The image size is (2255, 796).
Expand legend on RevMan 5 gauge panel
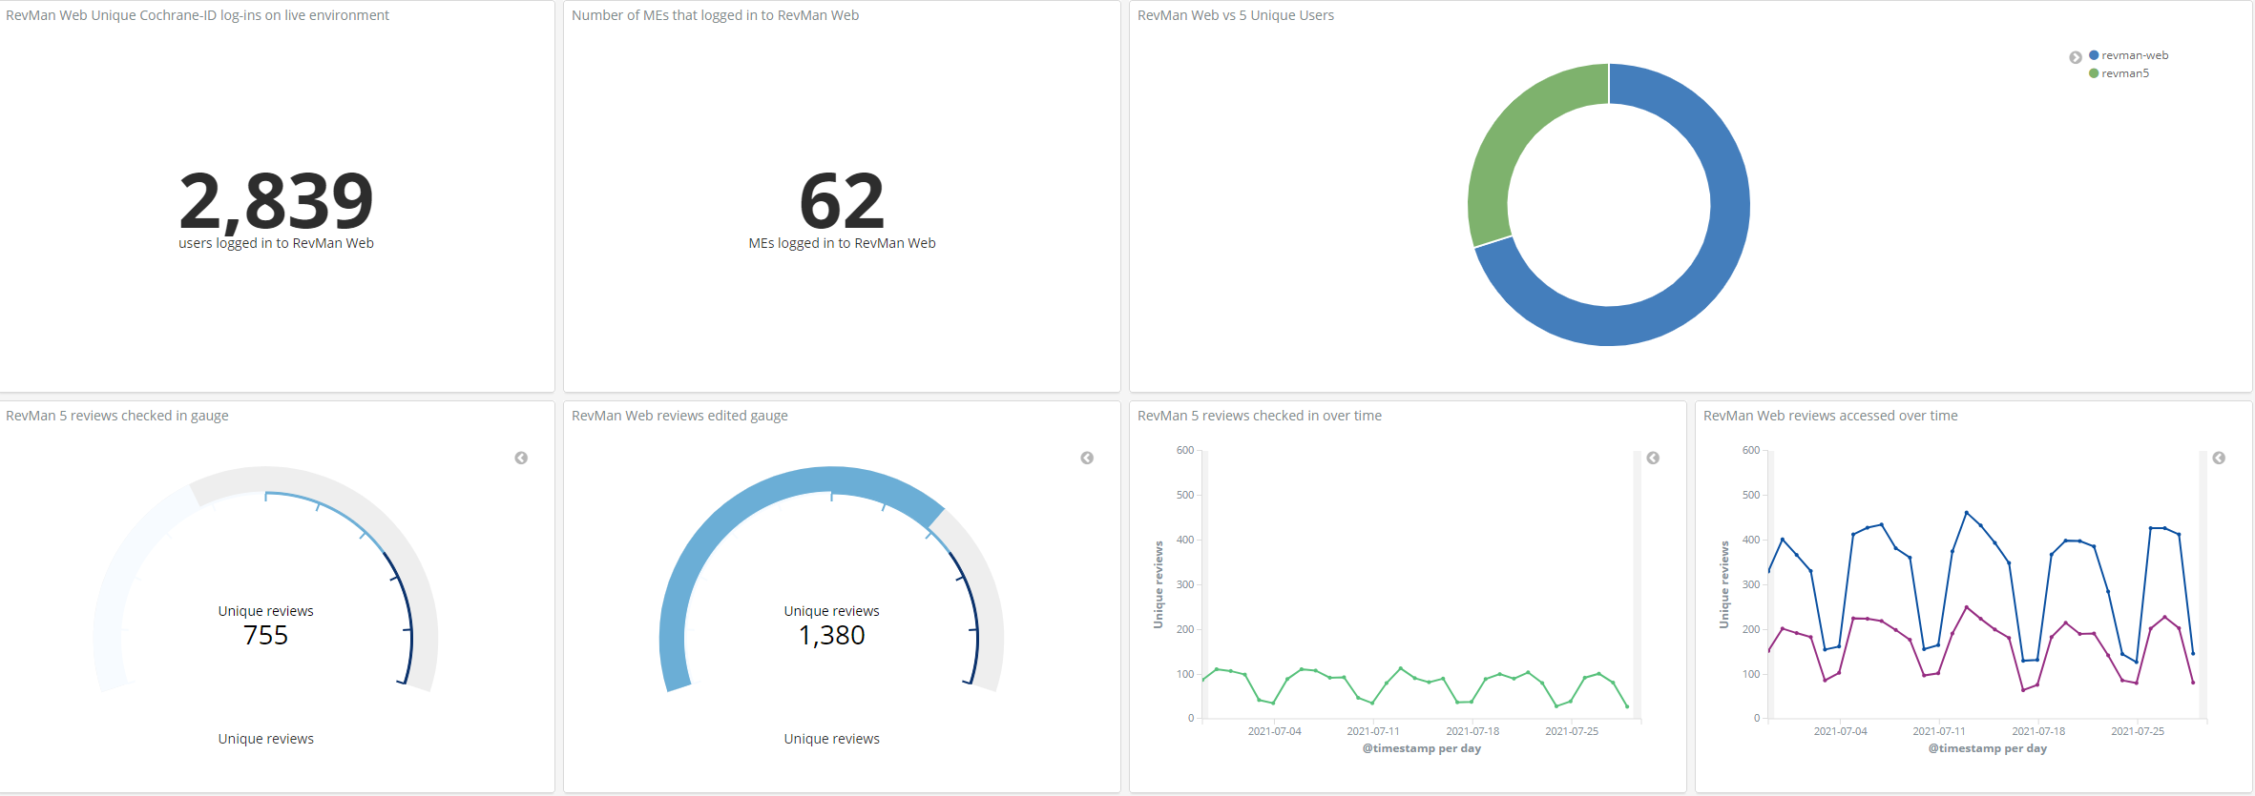(x=521, y=459)
